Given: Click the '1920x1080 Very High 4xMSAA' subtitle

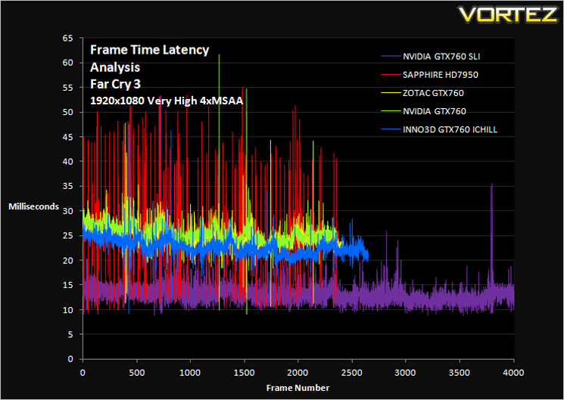Looking at the screenshot, I should pos(167,101).
